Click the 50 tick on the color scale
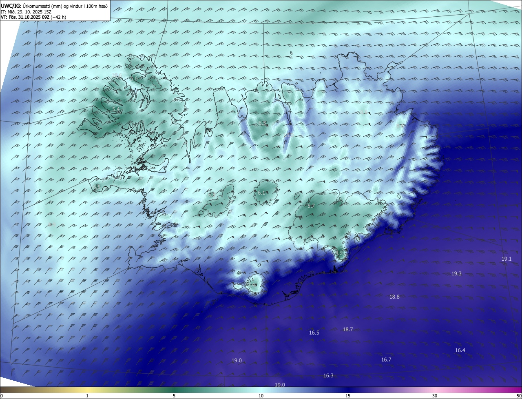Image resolution: width=522 pixels, height=399 pixels. click(519, 396)
